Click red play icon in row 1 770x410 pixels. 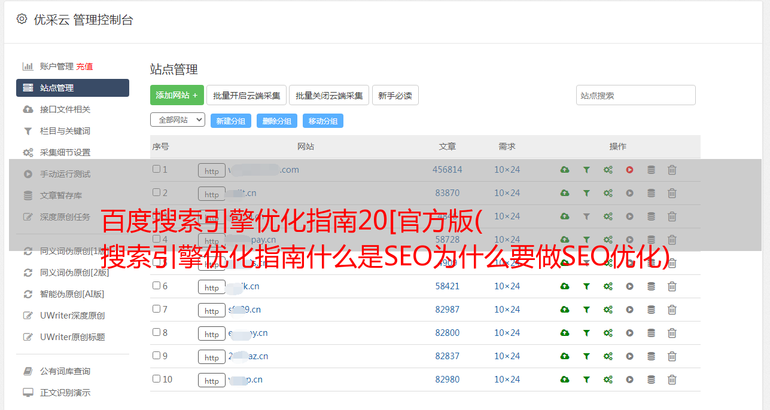click(629, 170)
